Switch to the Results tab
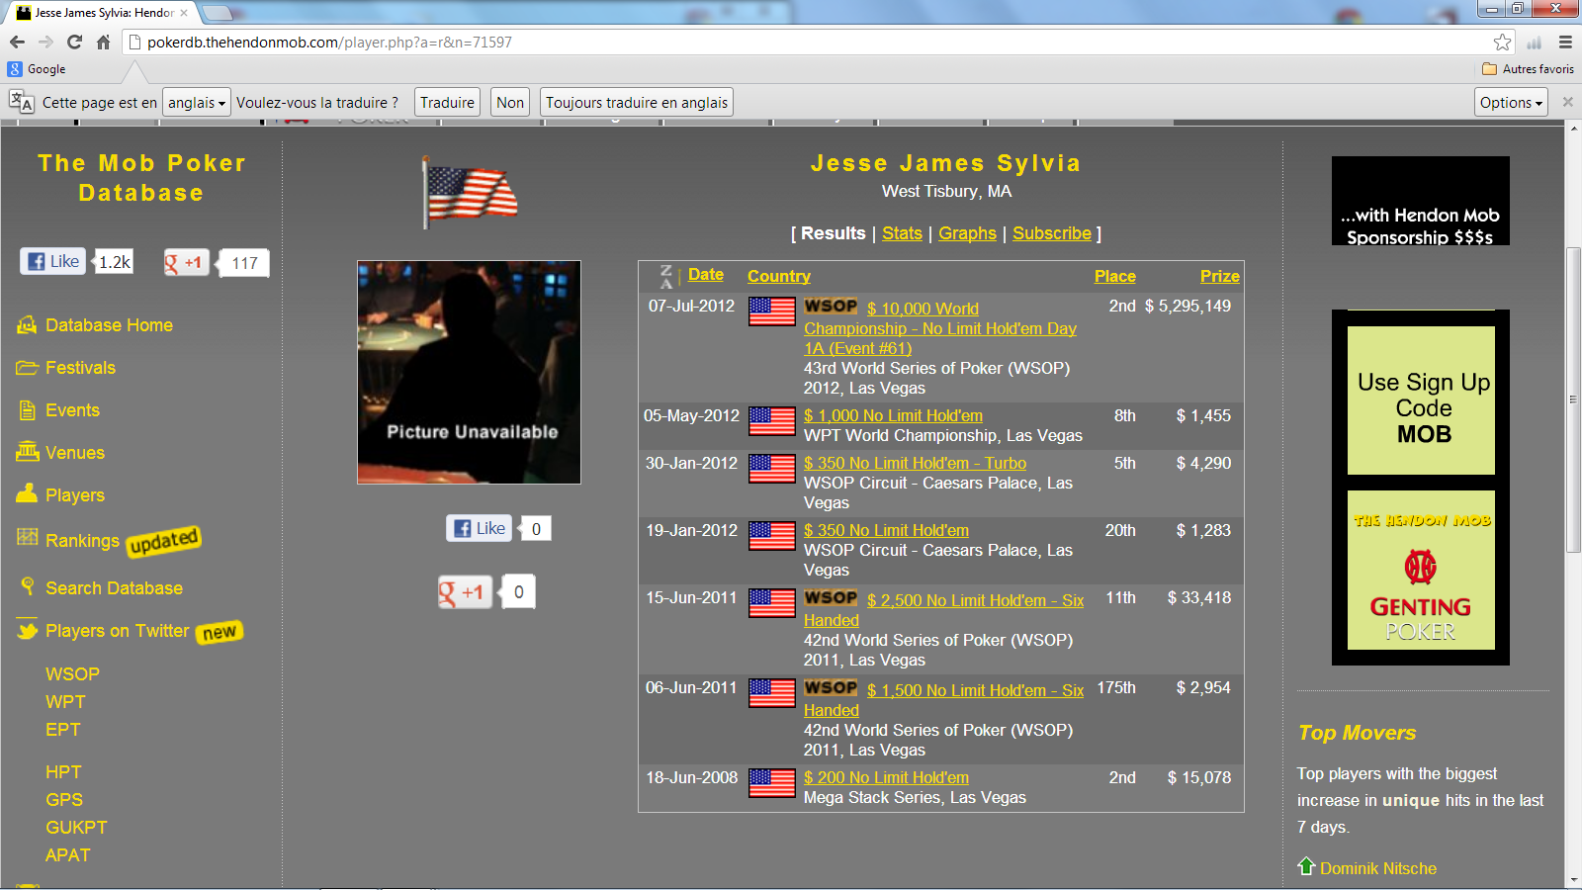This screenshot has width=1582, height=890. 833,233
